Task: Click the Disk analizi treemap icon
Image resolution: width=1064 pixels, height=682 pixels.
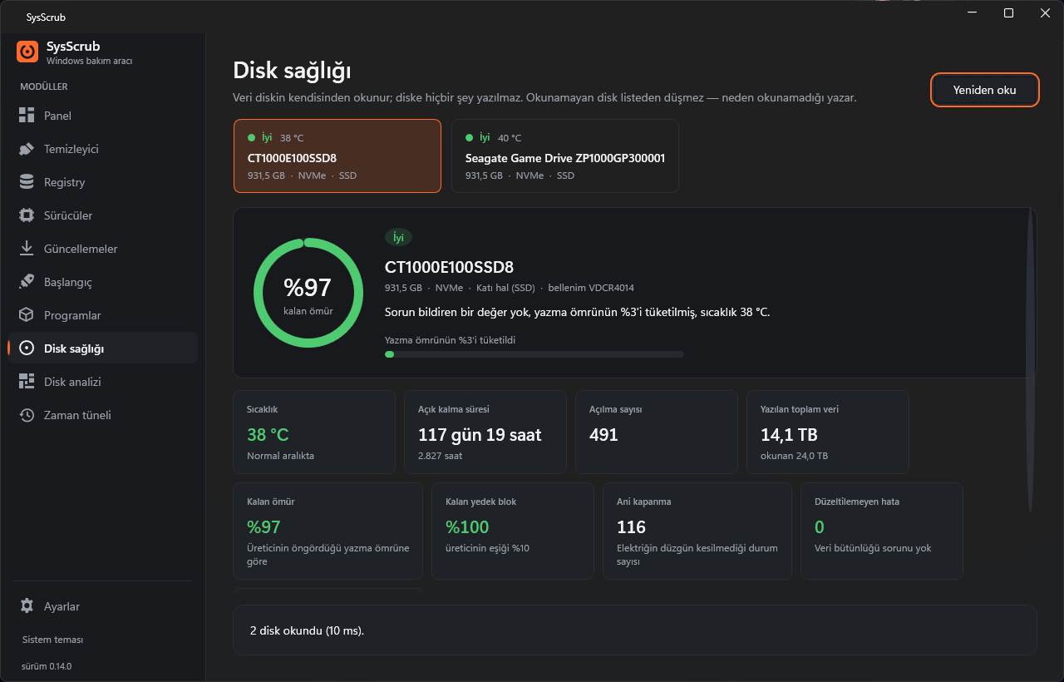Action: [x=27, y=382]
